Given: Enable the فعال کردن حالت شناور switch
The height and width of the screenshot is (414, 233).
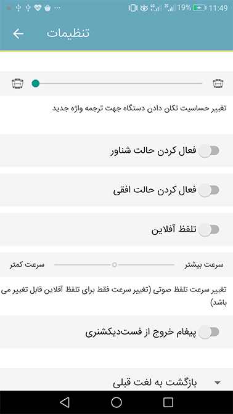Looking at the screenshot, I should click(x=209, y=151).
